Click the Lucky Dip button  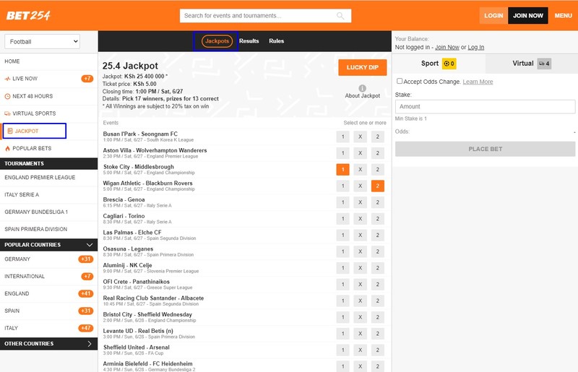tap(363, 67)
